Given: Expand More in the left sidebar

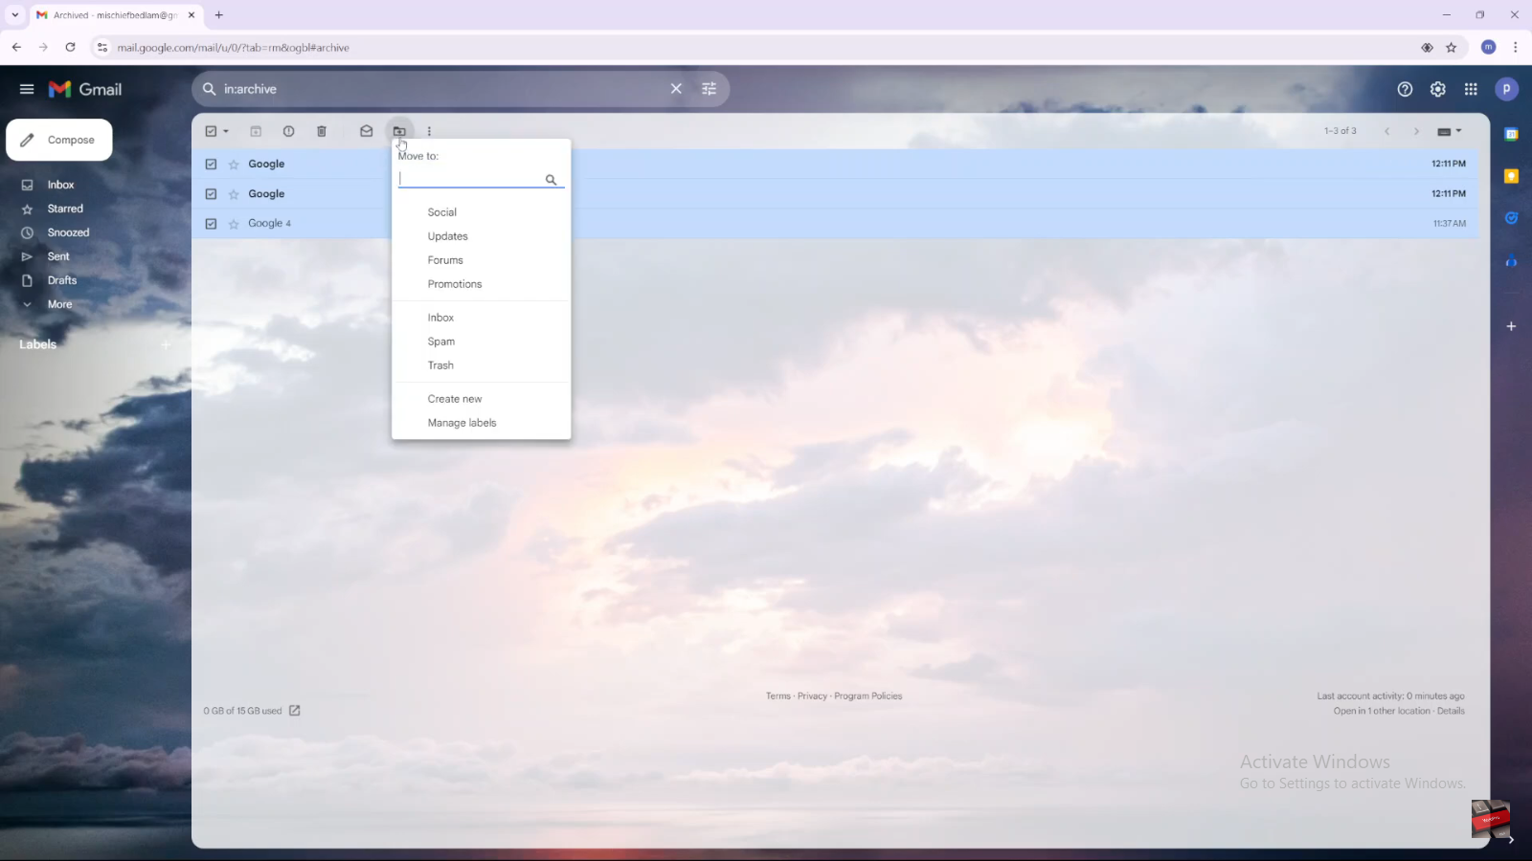Looking at the screenshot, I should tap(59, 304).
